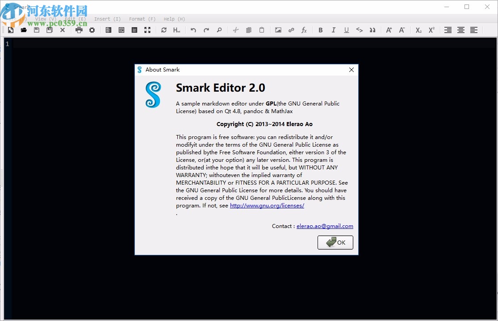Insert a math formula
Screen dimensions: 498x321
coord(304,30)
